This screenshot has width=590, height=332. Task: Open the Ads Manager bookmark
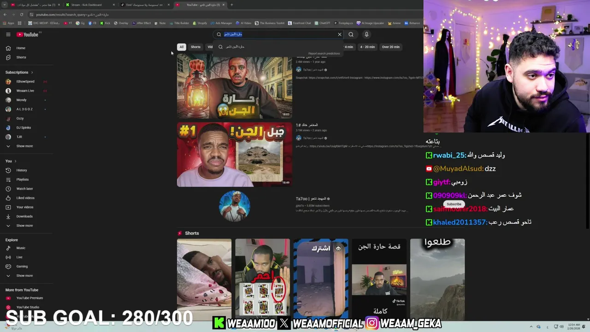coord(222,23)
